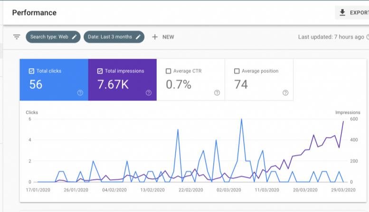Toggle the Total clicks checkbox
369x212 pixels.
(31, 71)
